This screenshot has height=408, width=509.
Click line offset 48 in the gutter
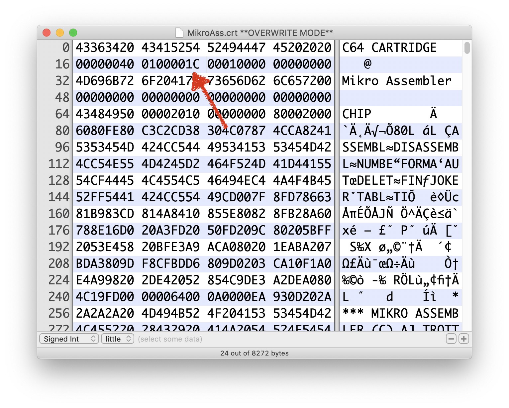(x=62, y=97)
